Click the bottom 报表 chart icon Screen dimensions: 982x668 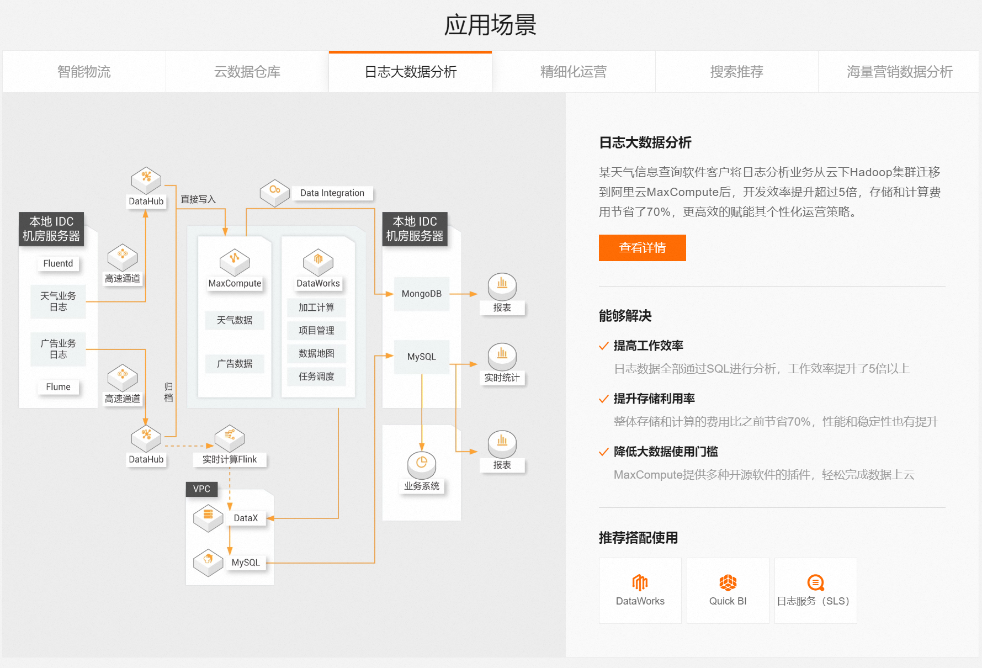pyautogui.click(x=502, y=444)
